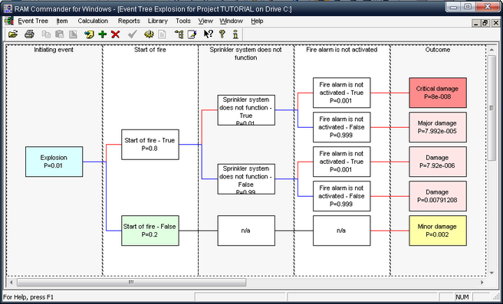
Task: Click the vertical scrollbar down arrow
Action: pos(491,273)
